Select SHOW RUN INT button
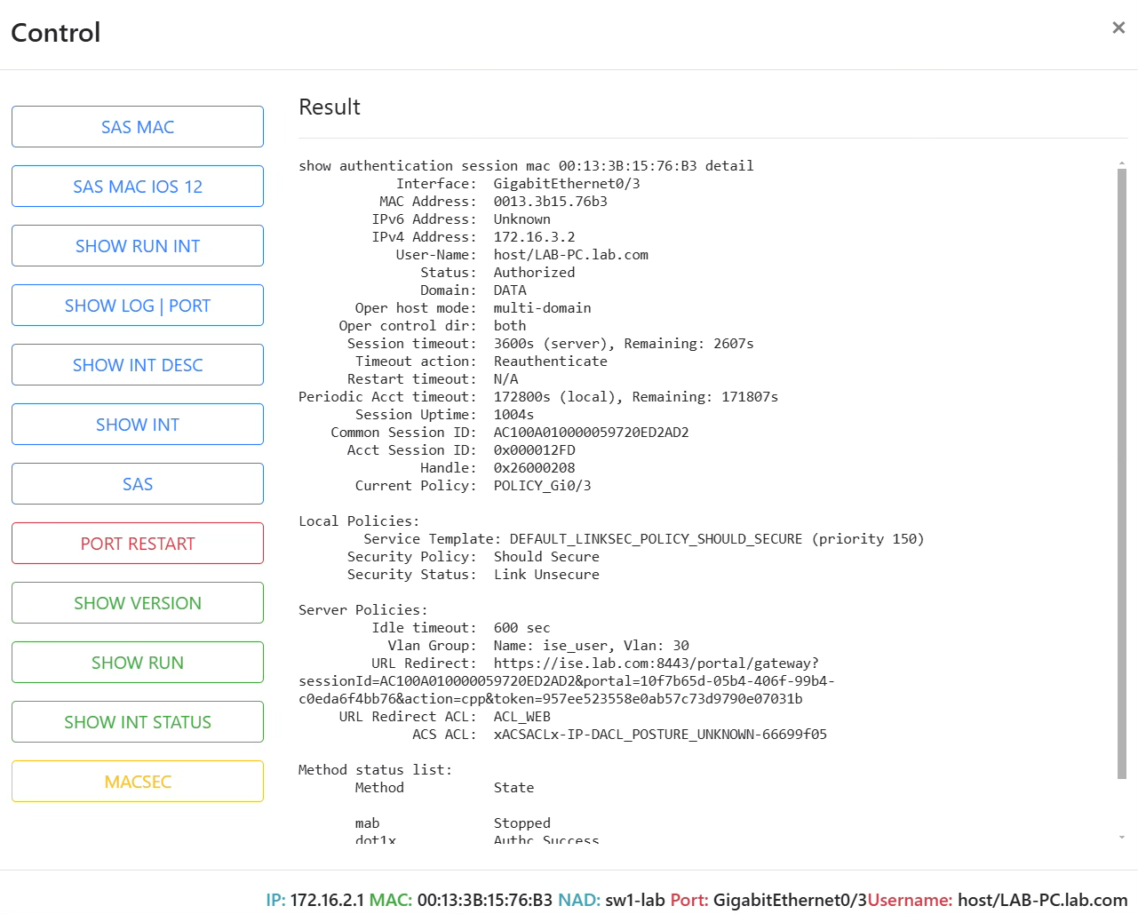 [138, 246]
